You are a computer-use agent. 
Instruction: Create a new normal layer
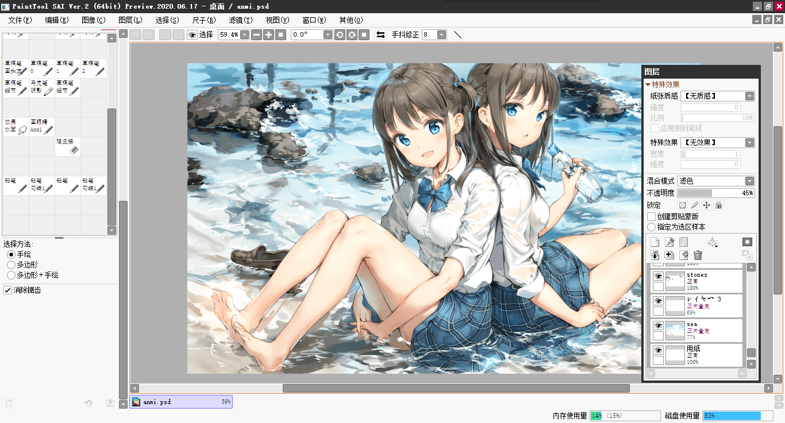coord(655,242)
